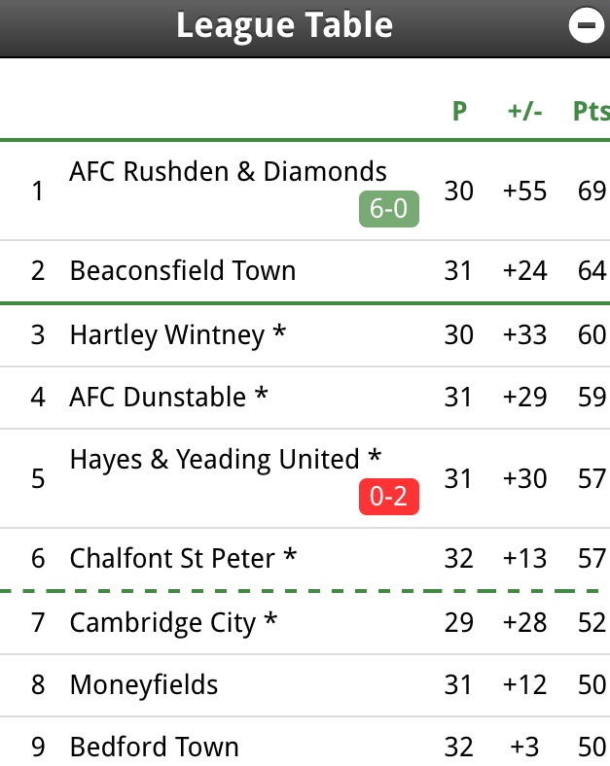The width and height of the screenshot is (610, 766).
Task: Click position number 1 in table
Action: click(x=38, y=191)
